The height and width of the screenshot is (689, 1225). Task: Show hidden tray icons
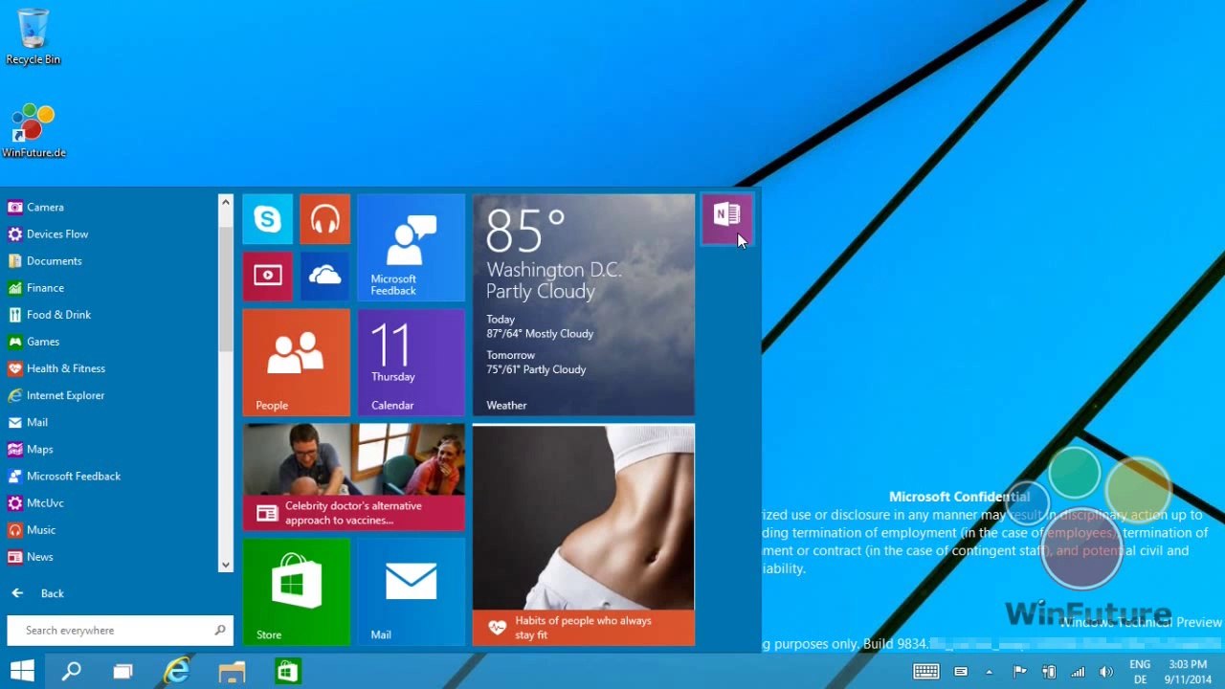989,672
